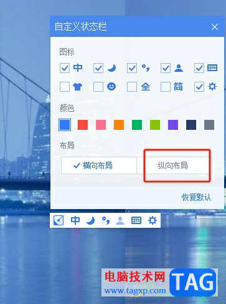Viewport: 226px width, 304px height.
Task: Click the input method logo on status bar
Action: click(59, 220)
